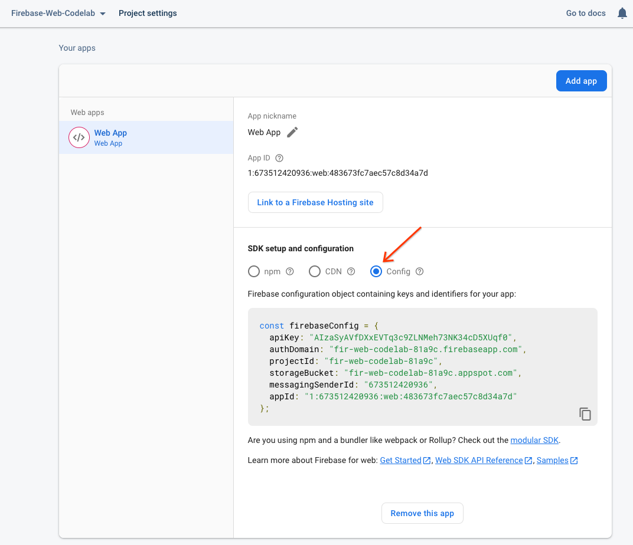Open the modular SDK link
The height and width of the screenshot is (545, 633).
[534, 440]
